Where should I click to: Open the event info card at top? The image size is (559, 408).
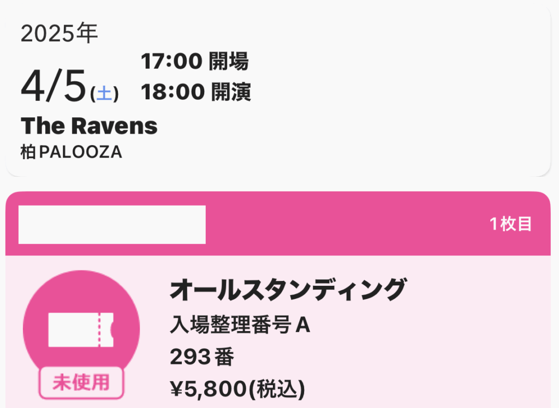pos(278,91)
